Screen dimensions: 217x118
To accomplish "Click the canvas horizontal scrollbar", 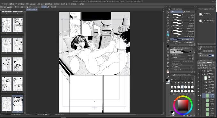I will coord(112,114).
